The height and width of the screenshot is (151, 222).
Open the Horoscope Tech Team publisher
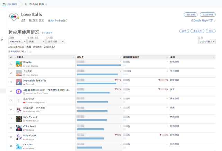[x=37, y=93]
